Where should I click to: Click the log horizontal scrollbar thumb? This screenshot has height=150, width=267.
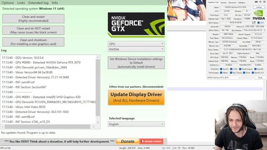tap(47, 127)
